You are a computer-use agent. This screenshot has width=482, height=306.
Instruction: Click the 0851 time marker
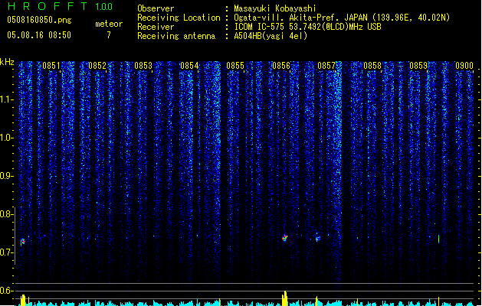click(51, 66)
